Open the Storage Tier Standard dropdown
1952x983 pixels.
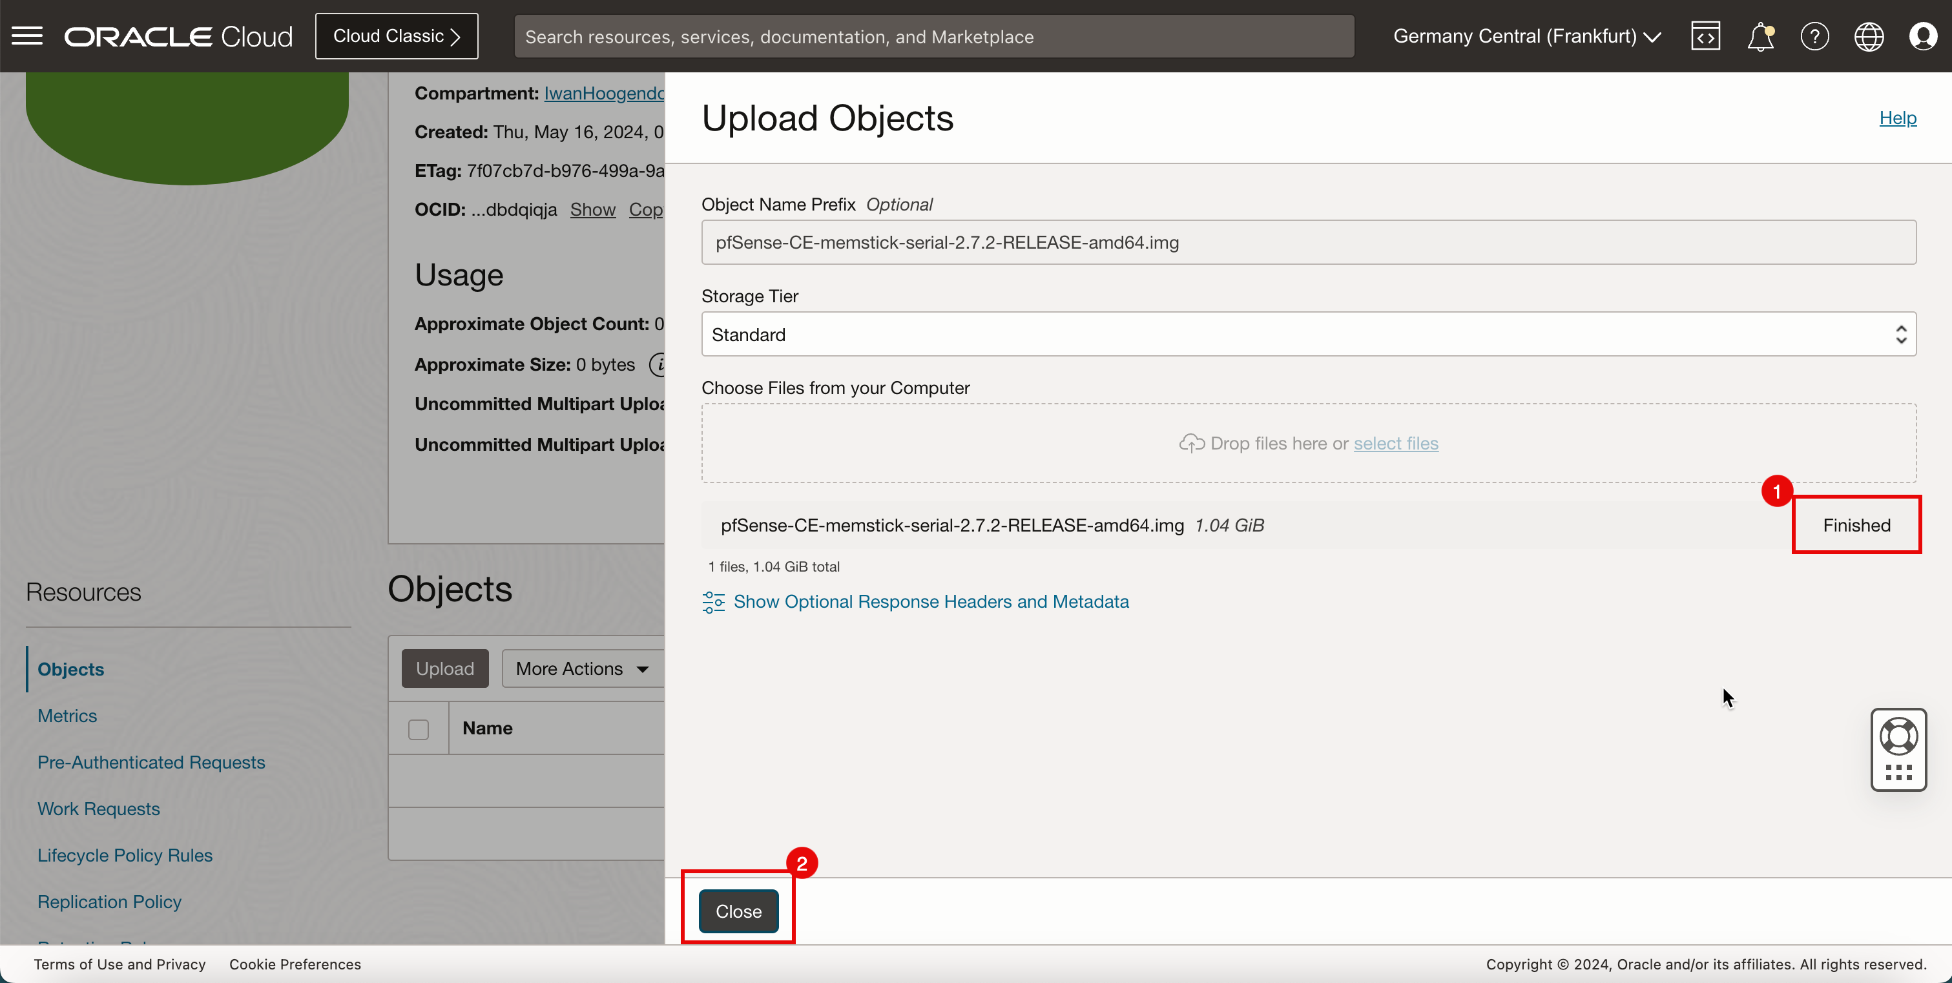click(x=1309, y=335)
